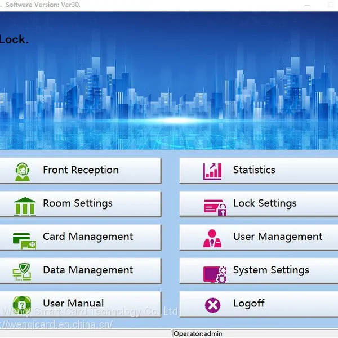
Task: Click the green Room Settings building icon
Action: [25, 206]
